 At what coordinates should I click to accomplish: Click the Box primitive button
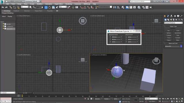[169, 31]
